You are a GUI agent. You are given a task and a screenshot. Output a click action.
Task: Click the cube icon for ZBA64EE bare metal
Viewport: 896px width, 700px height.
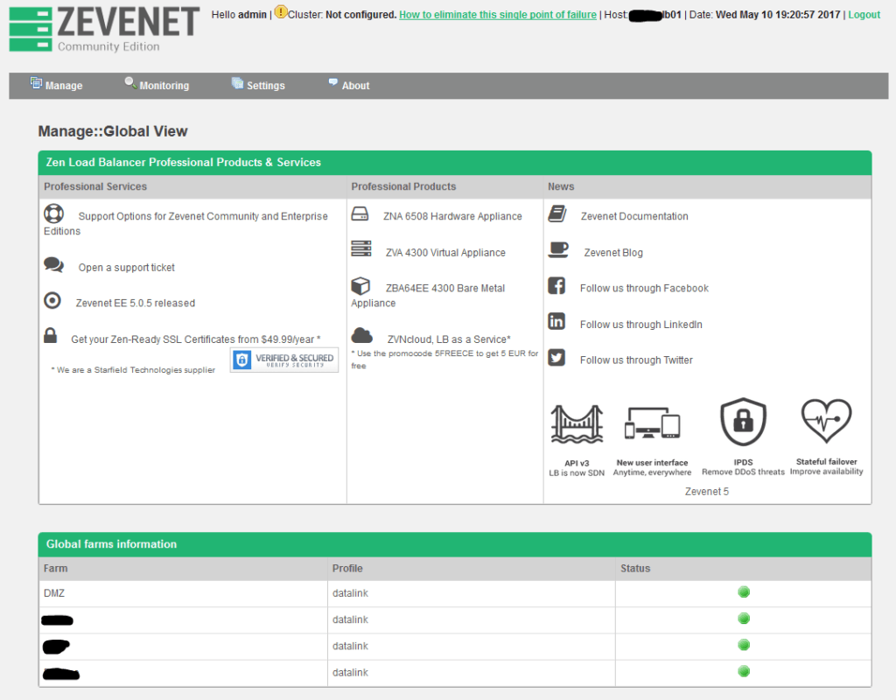pos(360,286)
